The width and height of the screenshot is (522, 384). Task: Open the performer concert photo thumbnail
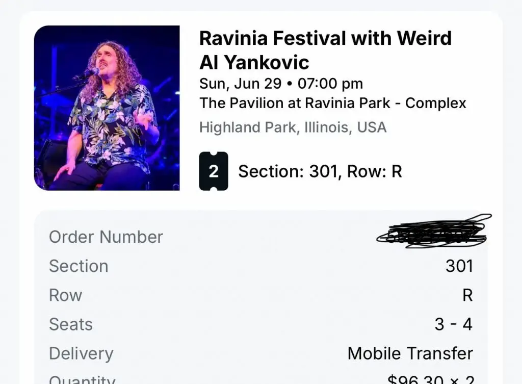click(x=107, y=108)
